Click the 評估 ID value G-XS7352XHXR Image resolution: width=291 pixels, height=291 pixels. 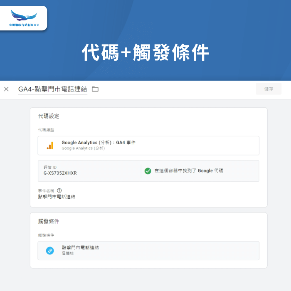[x=60, y=173]
